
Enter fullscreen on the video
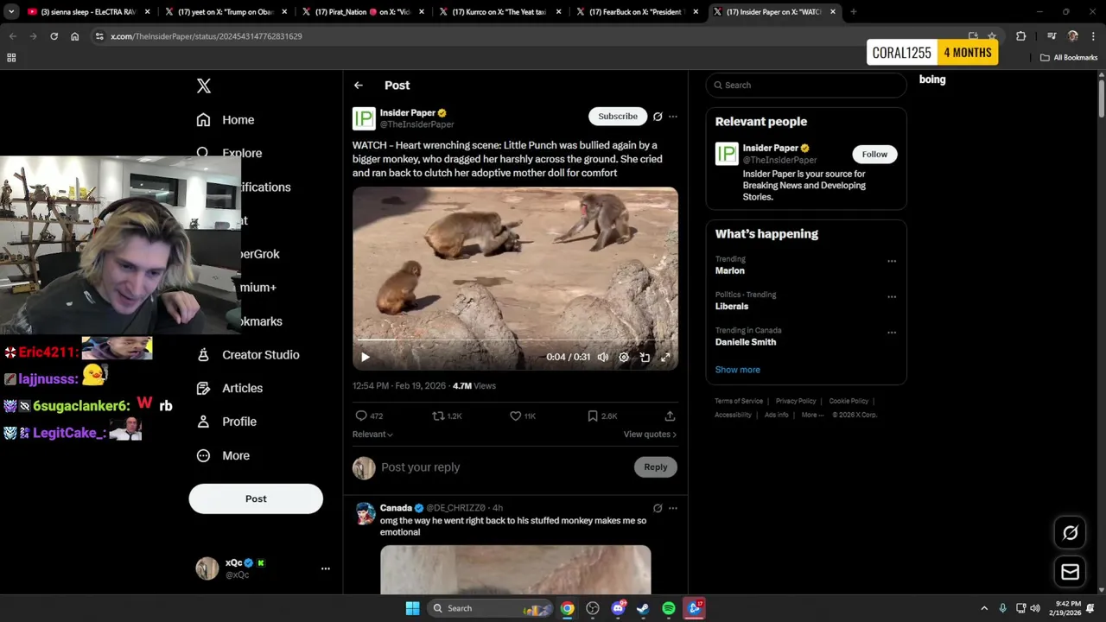tap(665, 357)
